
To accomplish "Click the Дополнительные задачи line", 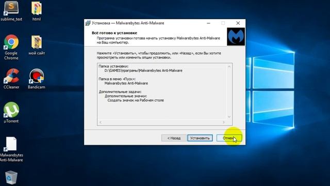I will (x=120, y=92).
